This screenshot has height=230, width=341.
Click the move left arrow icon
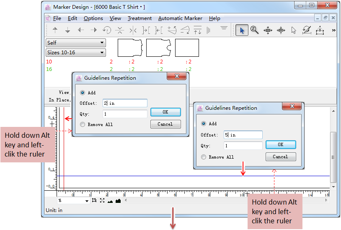(80, 30)
